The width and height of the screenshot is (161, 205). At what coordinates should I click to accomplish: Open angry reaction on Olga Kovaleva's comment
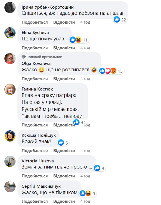pyautogui.click(x=114, y=71)
